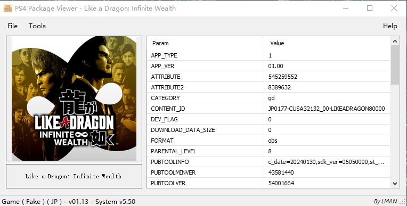Click the value 8389632
This screenshot has width=407, height=206.
pos(280,87)
